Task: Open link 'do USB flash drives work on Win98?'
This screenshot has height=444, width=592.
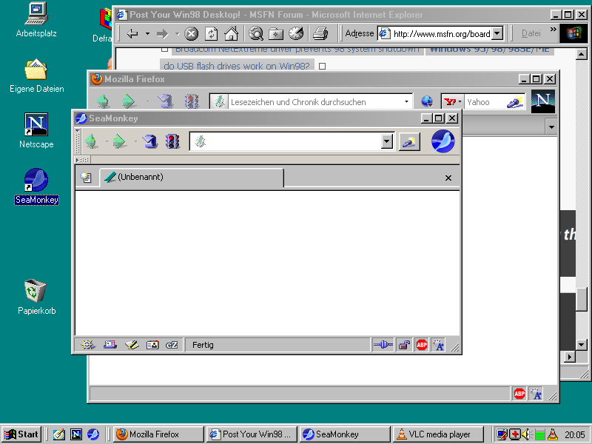Action: coord(237,66)
